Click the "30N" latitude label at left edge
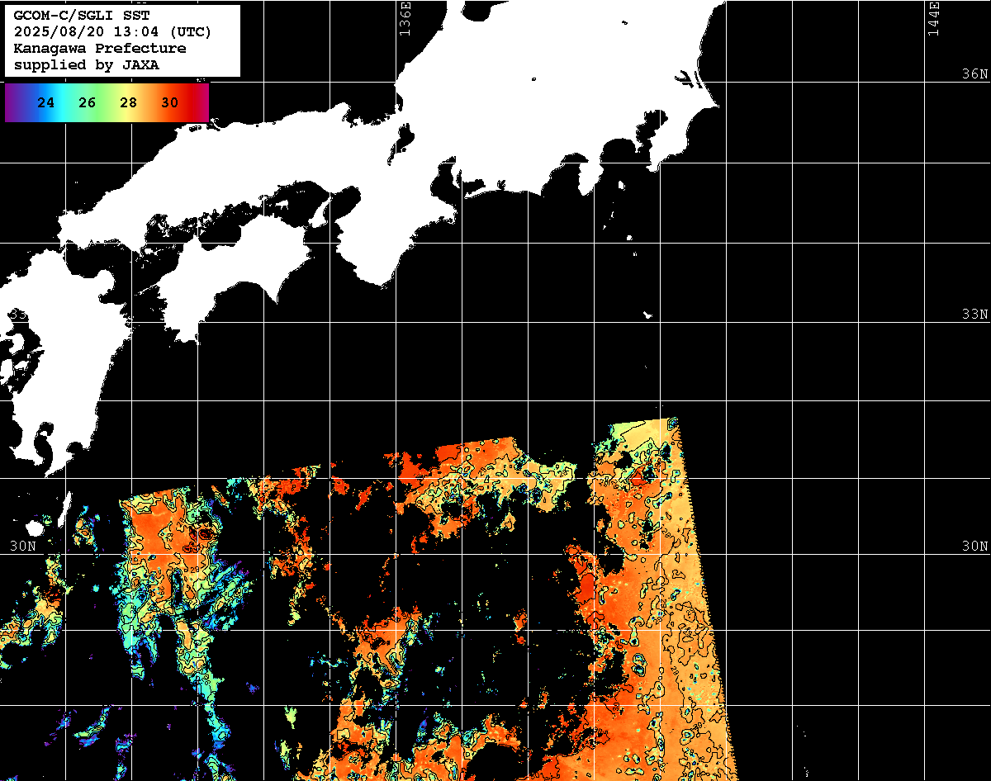The width and height of the screenshot is (991, 781). click(23, 547)
